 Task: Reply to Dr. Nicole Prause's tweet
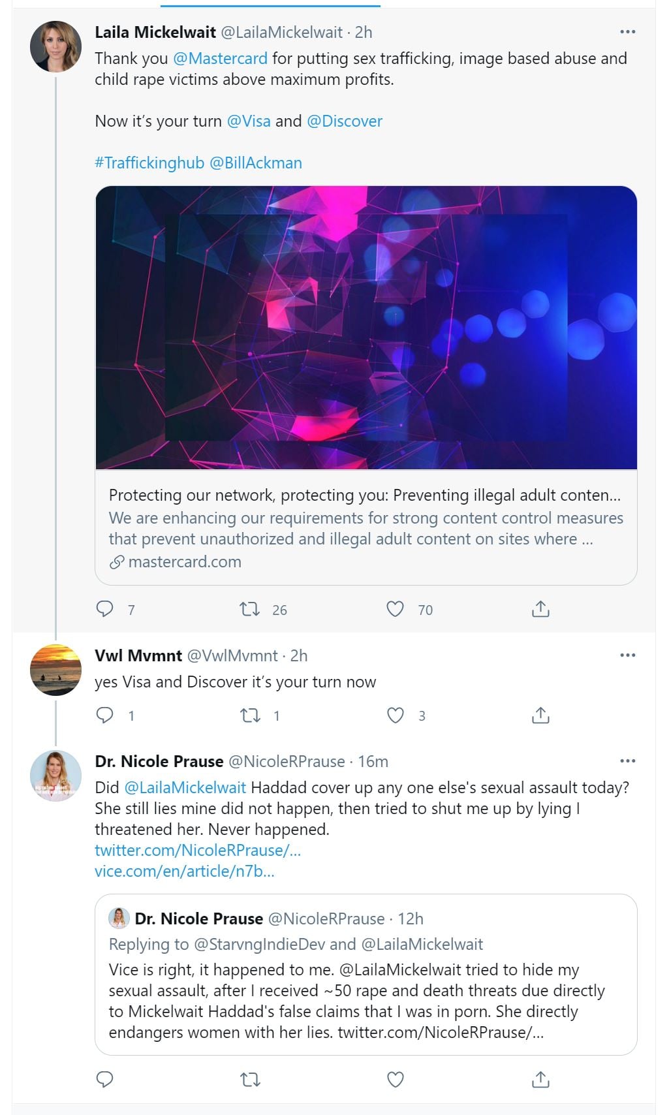point(105,1080)
